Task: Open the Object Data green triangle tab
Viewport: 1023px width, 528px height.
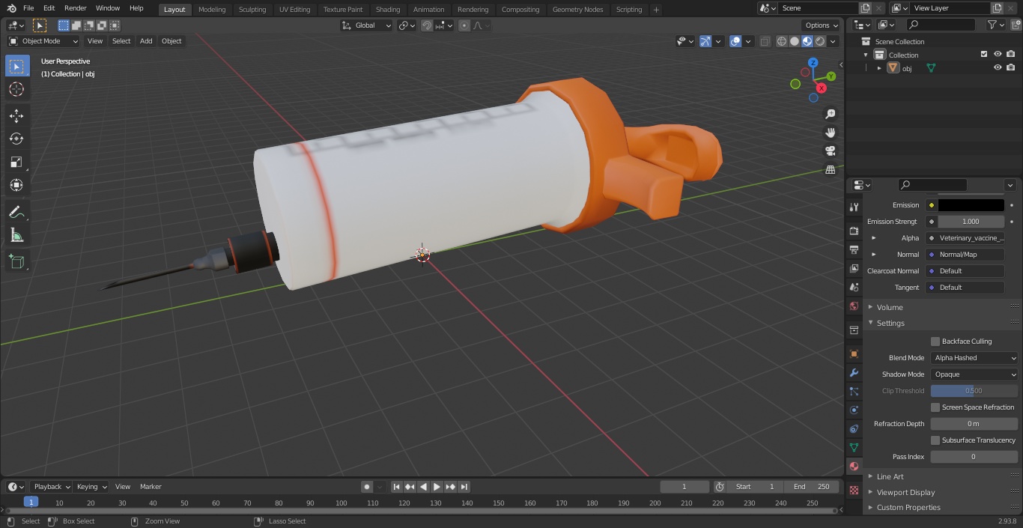Action: click(x=854, y=447)
